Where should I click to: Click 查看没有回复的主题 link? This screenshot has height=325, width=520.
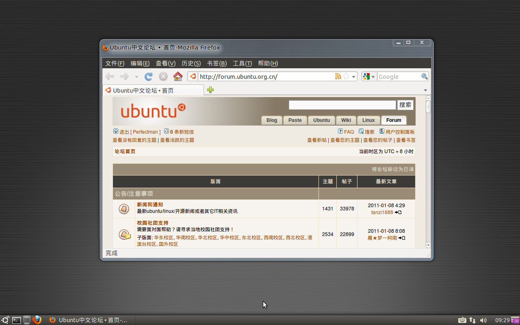[134, 140]
